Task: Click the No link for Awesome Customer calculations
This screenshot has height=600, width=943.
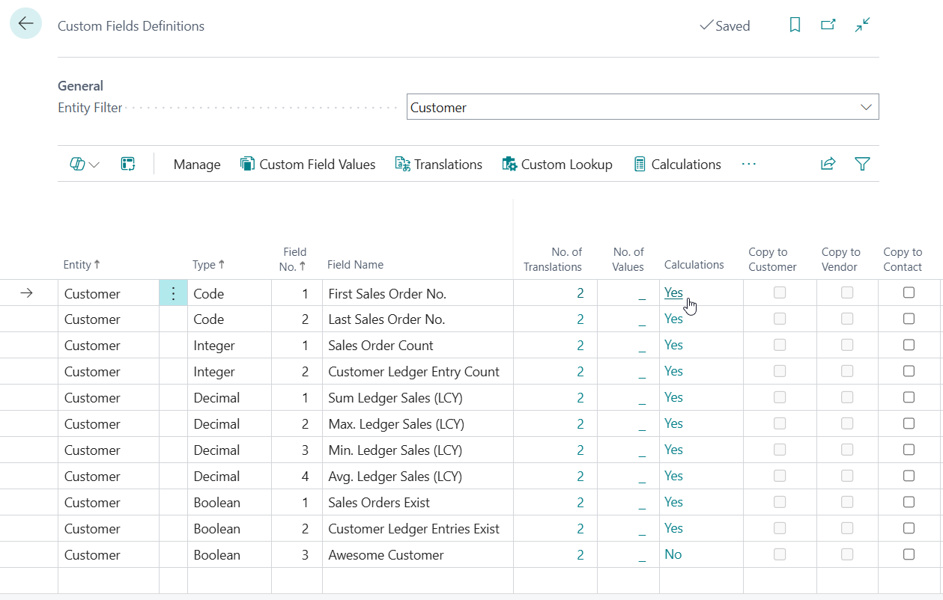Action: [673, 555]
